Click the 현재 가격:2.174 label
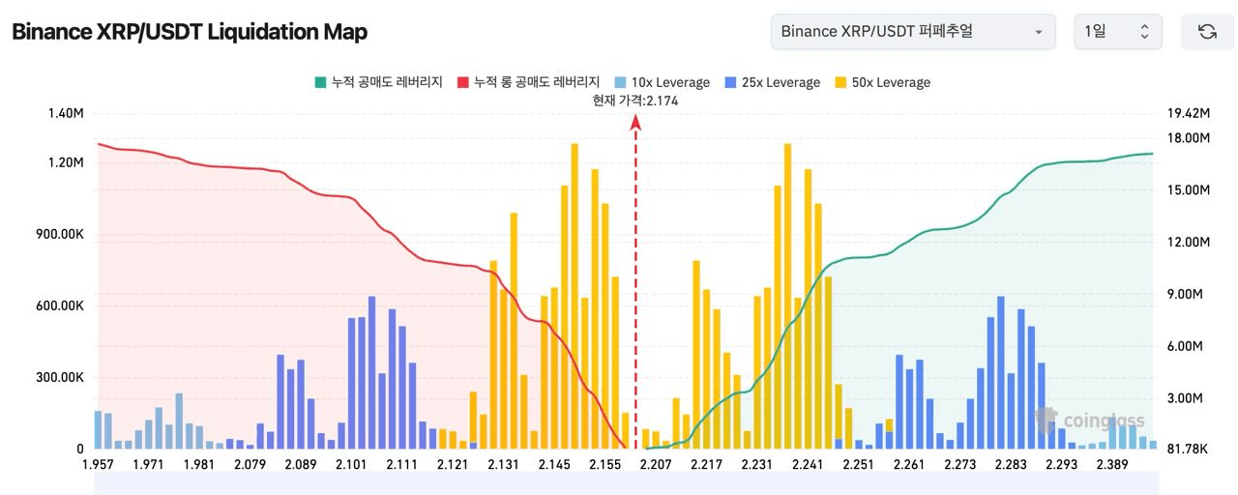Viewport: 1238px width, 495px height. 635,100
